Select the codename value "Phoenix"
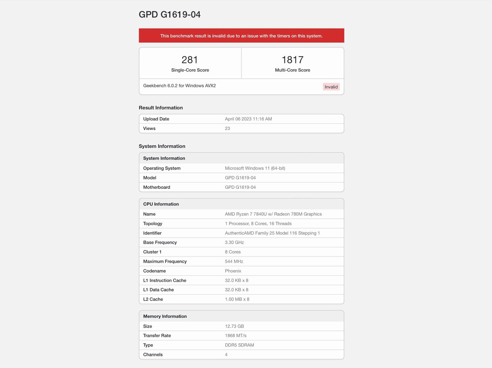 point(233,271)
